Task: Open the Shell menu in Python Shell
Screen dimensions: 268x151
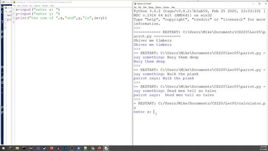Action: 145,7
